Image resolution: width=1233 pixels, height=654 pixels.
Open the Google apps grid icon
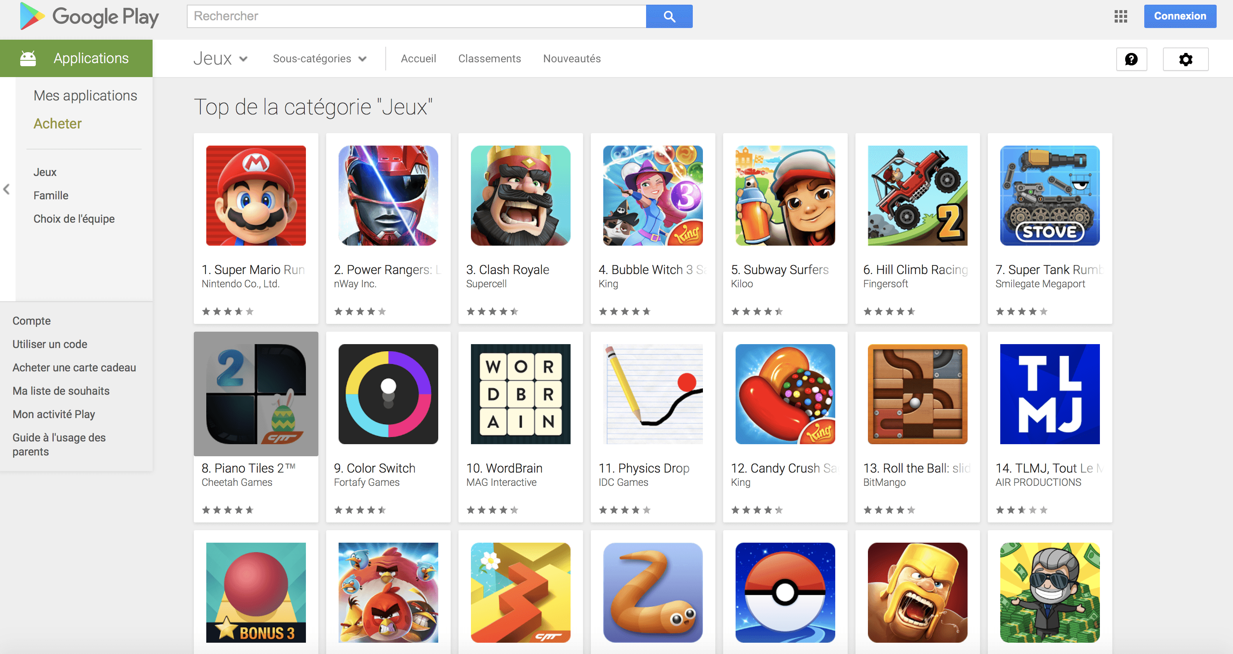coord(1121,16)
